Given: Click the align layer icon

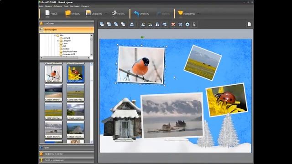Looking at the screenshot, I should tap(132, 24).
